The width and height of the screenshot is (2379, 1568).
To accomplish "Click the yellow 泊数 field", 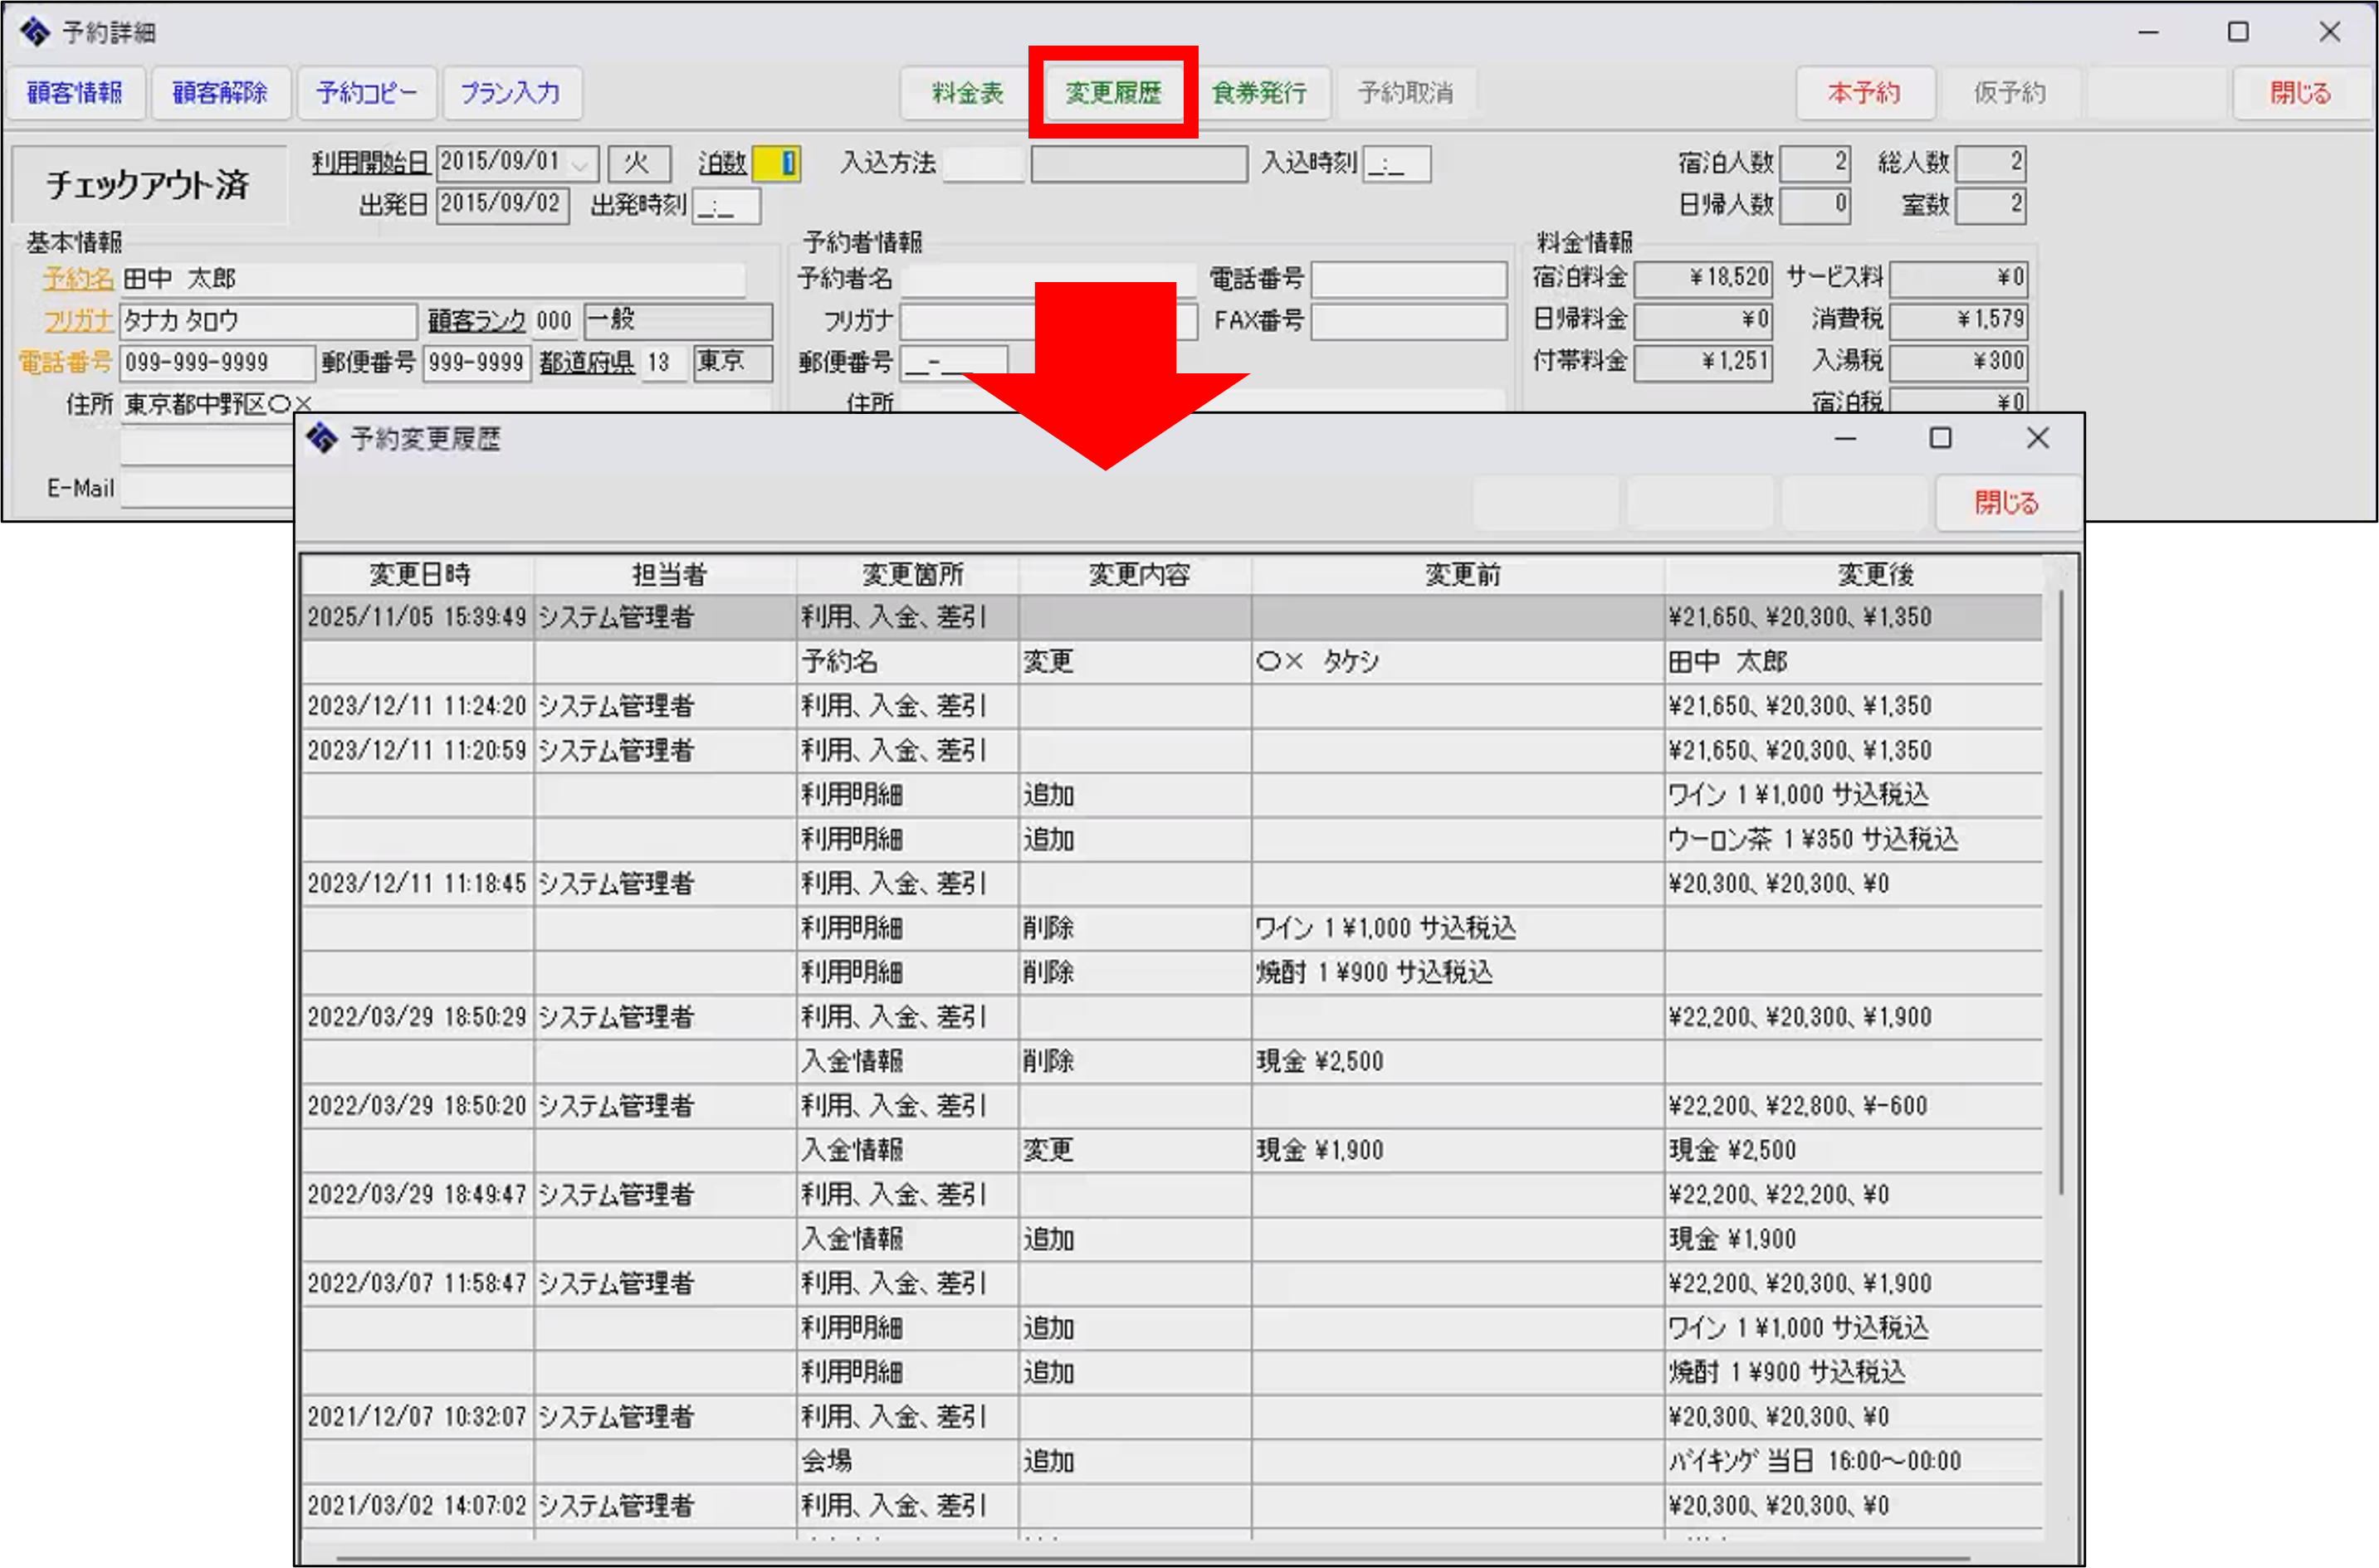I will 776,163.
